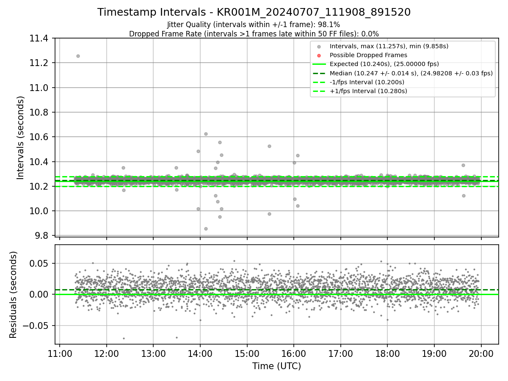Click the plot title 'Timestamp Intervals - KR001M_20240707_111908_891520'
Image resolution: width=508 pixels, height=381 pixels.
[x=254, y=12]
